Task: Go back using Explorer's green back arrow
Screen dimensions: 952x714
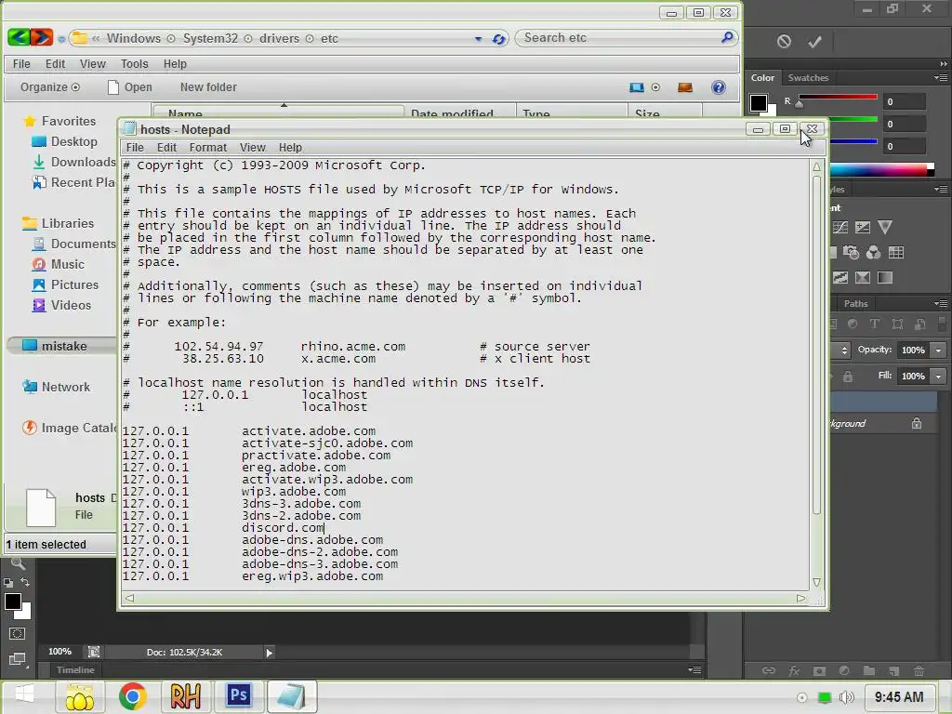Action: pyautogui.click(x=19, y=37)
